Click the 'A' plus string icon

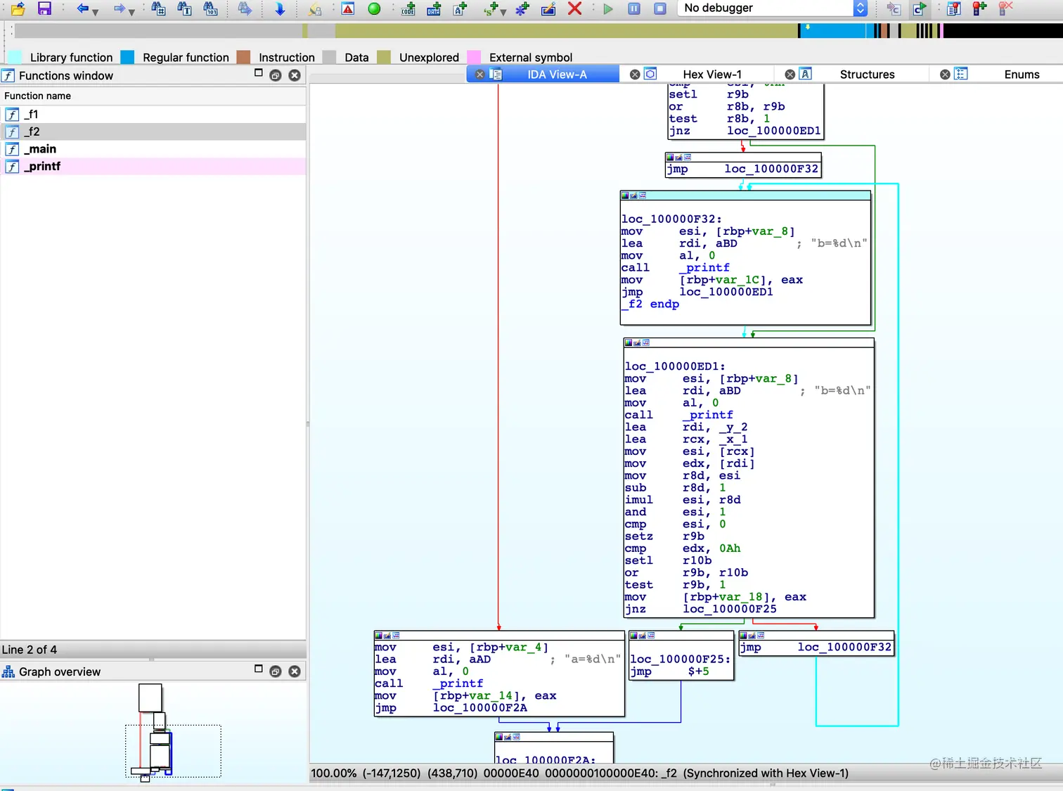point(460,8)
